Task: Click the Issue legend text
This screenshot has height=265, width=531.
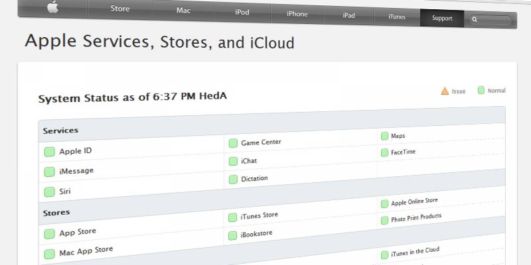Action: [458, 91]
